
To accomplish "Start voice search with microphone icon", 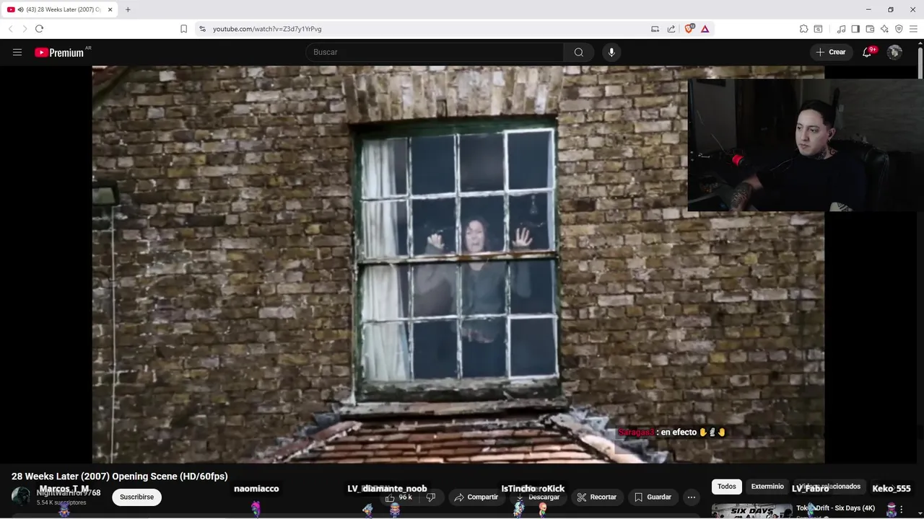I will tap(611, 52).
